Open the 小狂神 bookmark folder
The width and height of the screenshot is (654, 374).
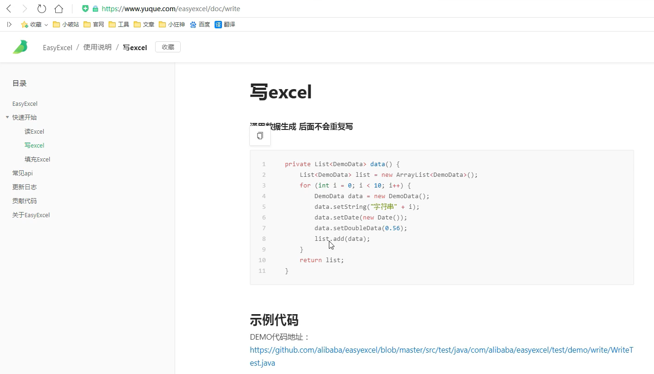(172, 24)
